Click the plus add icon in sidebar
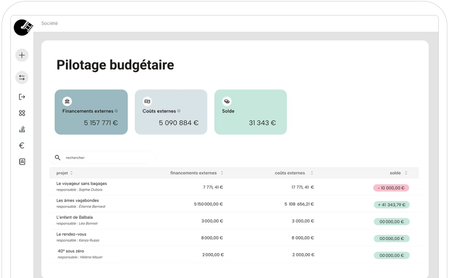 (22, 55)
